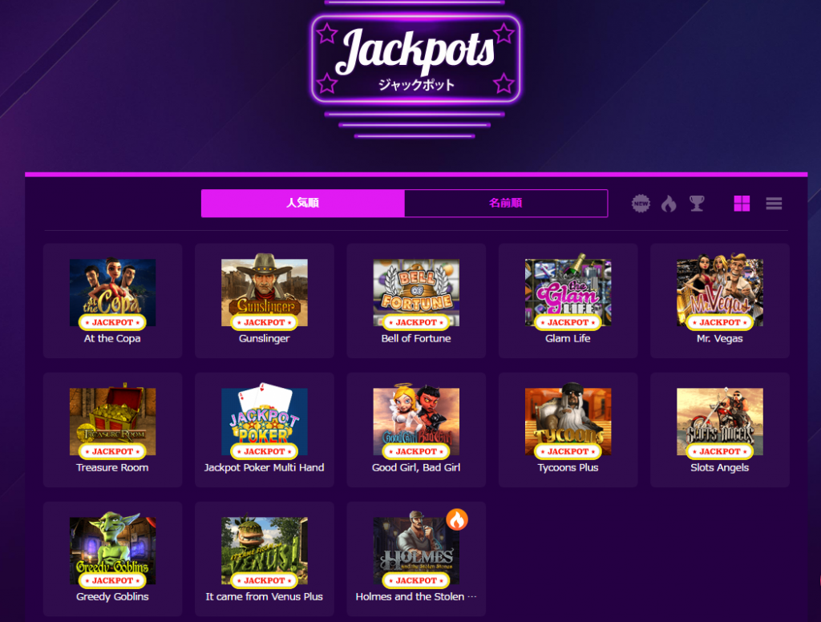Click the Jackpot Poker Multi Hand title
Viewport: 821px width, 622px height.
tap(265, 467)
